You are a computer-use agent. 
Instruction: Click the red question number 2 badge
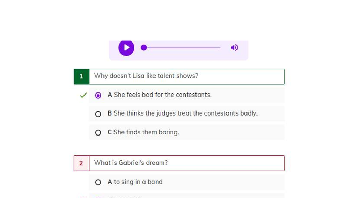point(82,163)
